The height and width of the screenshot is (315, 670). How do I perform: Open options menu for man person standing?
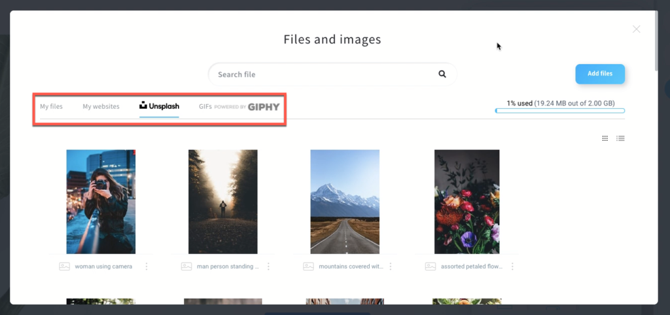(268, 267)
